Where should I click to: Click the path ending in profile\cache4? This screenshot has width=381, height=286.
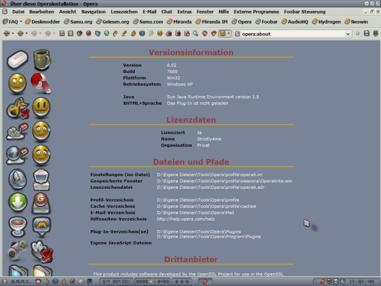[206, 206]
